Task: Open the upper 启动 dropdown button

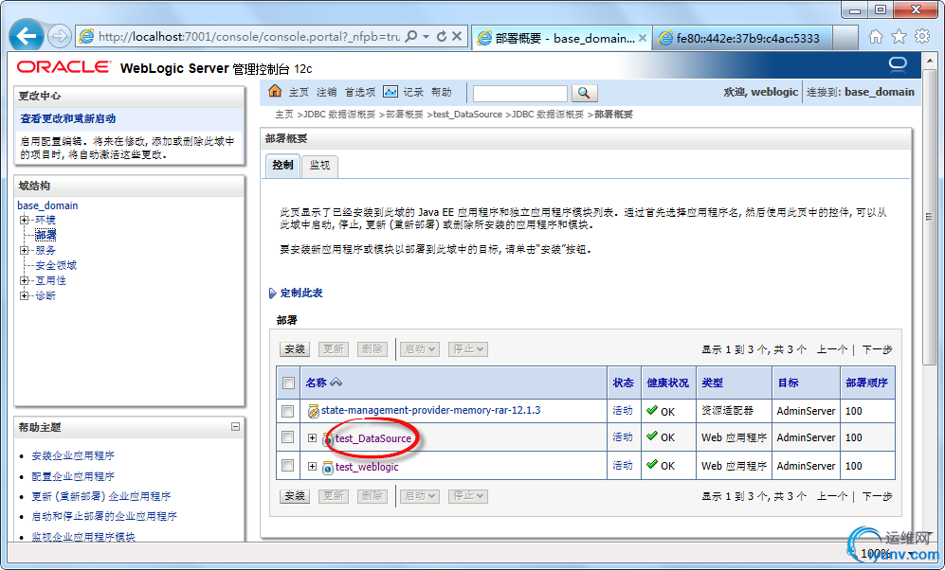Action: 420,349
